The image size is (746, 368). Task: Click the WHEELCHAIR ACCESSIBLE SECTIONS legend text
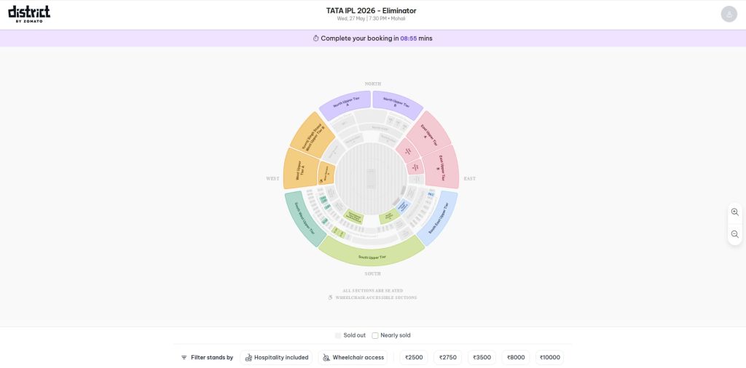coord(376,297)
